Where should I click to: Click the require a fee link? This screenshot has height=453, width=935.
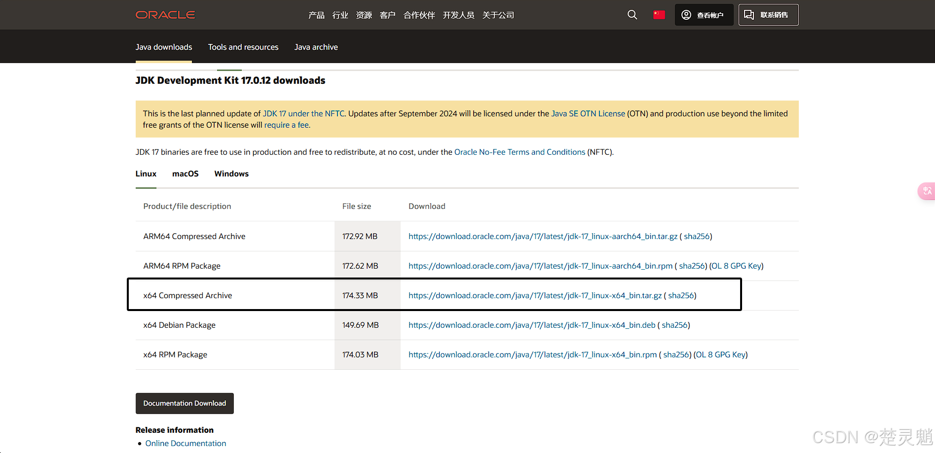[x=287, y=125]
